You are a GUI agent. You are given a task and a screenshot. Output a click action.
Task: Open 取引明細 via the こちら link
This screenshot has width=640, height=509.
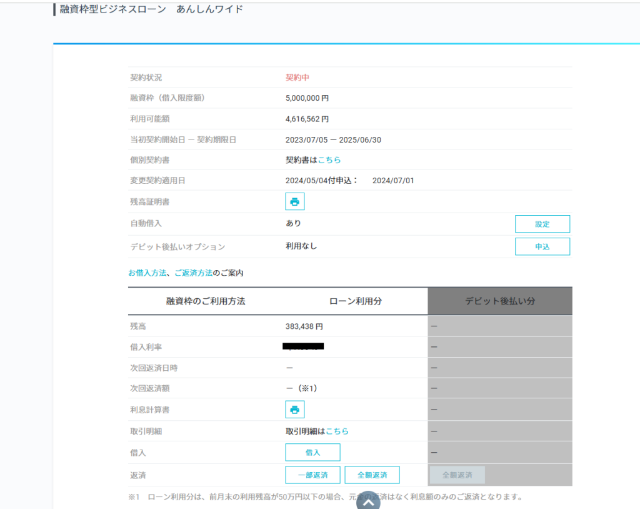pyautogui.click(x=337, y=431)
